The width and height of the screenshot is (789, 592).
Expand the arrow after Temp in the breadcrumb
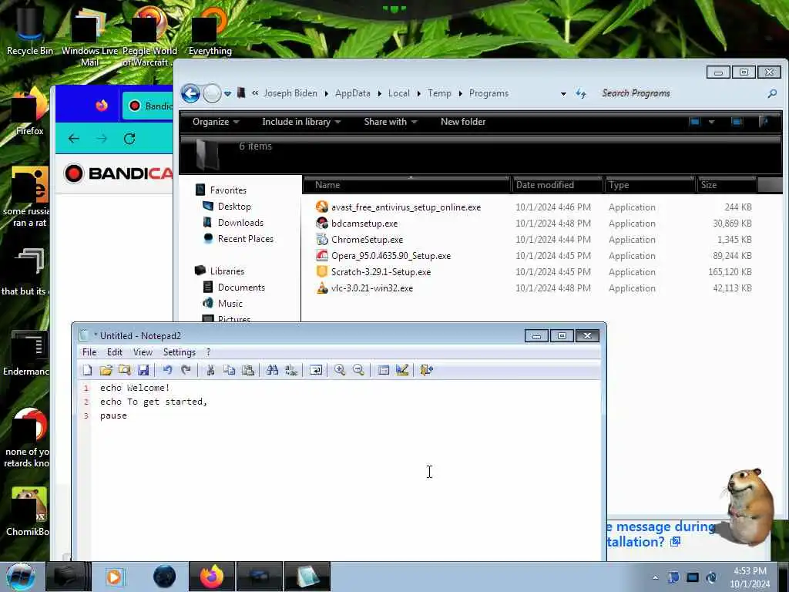pyautogui.click(x=461, y=93)
